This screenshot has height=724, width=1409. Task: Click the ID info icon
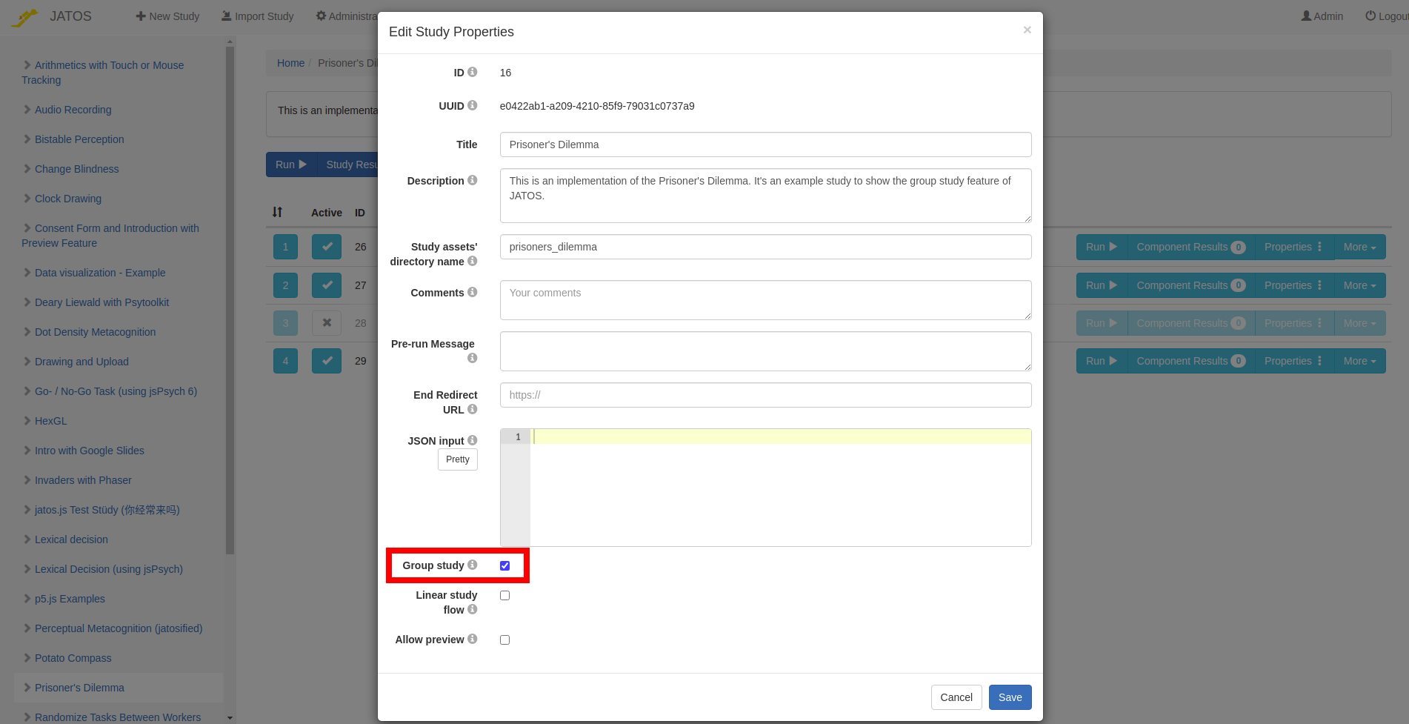pyautogui.click(x=472, y=72)
